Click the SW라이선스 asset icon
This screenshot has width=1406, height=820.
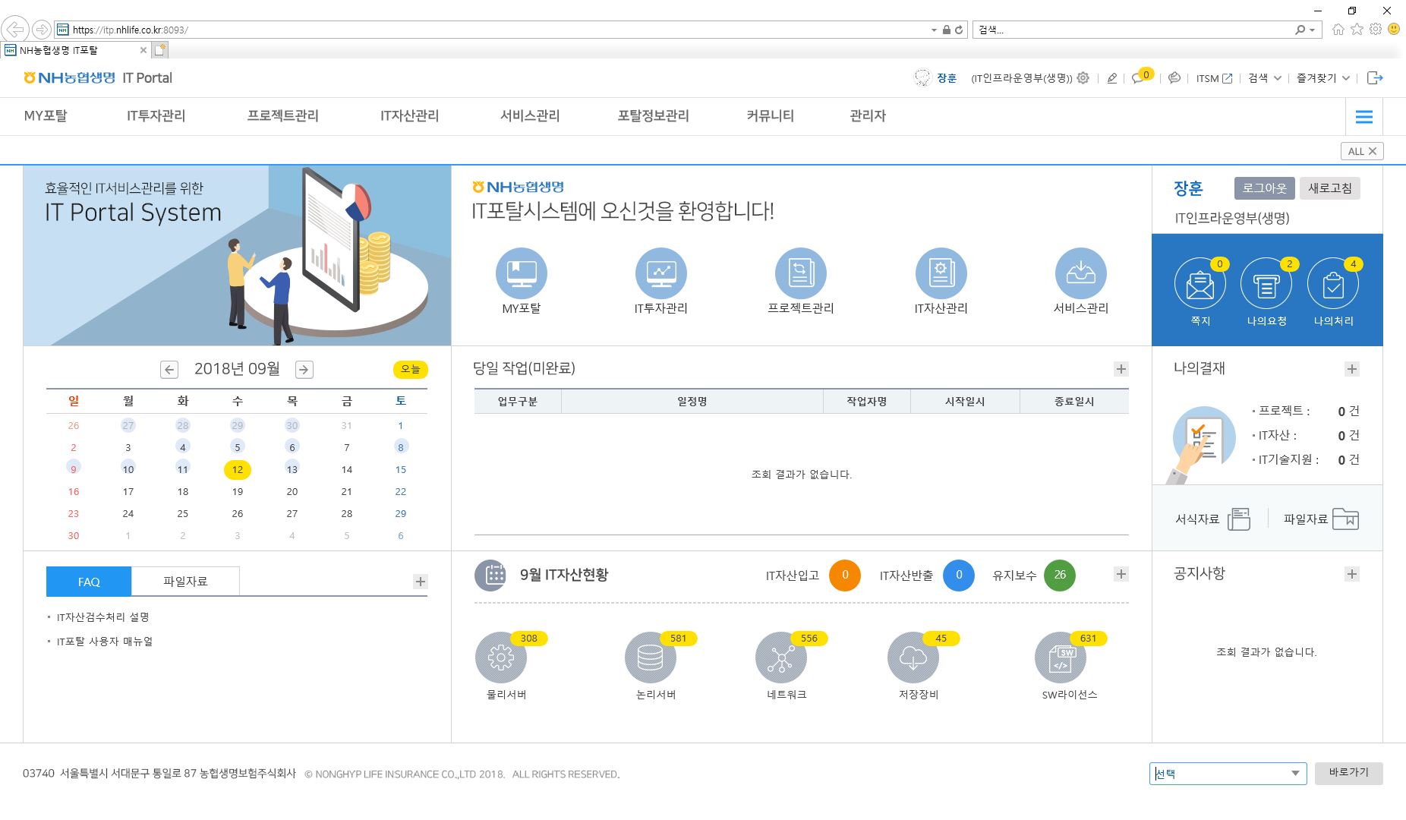[1060, 658]
